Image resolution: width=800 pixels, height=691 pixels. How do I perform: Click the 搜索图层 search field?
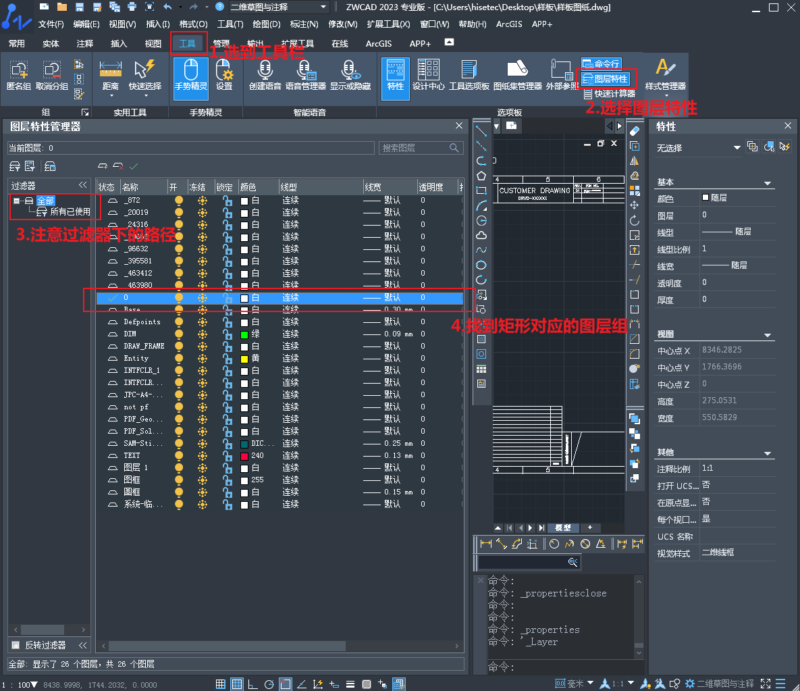pyautogui.click(x=415, y=148)
